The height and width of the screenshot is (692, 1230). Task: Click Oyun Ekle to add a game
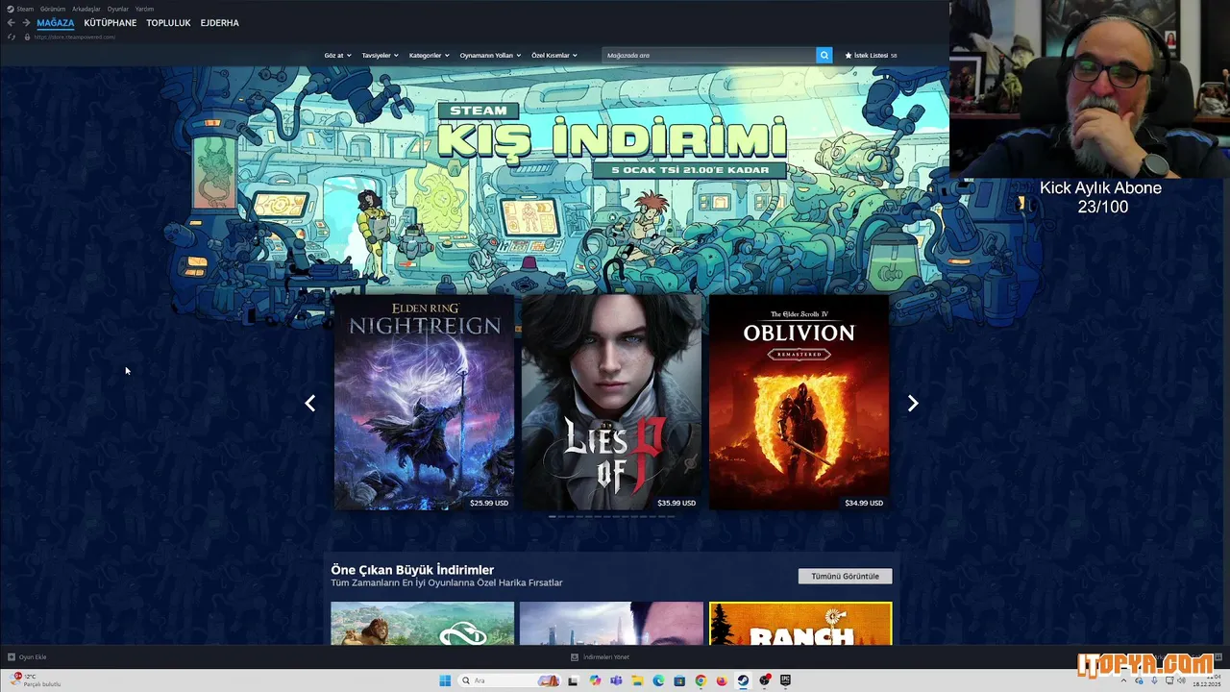pos(28,656)
